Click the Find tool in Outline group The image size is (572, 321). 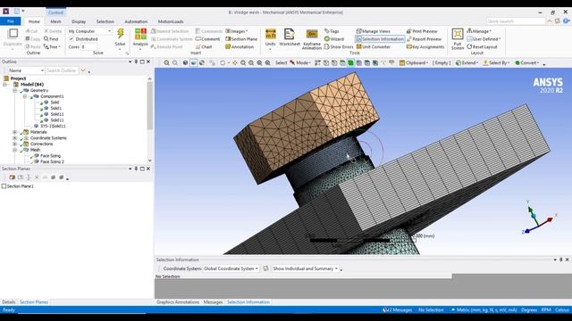tap(51, 39)
